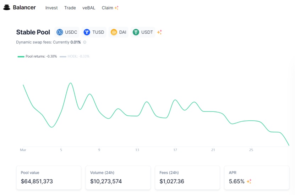Click the sparkle icon beside APR value
The image size is (295, 195).
point(249,181)
